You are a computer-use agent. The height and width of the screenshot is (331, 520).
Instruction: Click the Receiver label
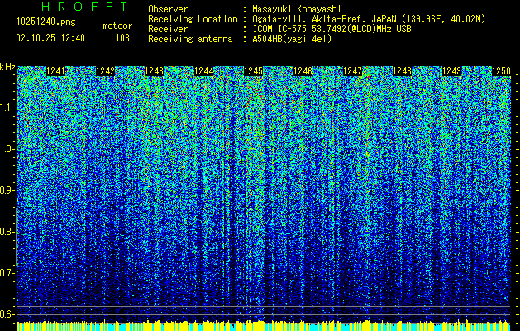pyautogui.click(x=168, y=29)
